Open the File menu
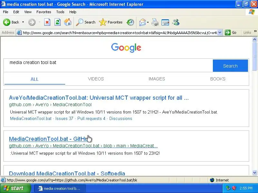 pyautogui.click(x=5, y=12)
